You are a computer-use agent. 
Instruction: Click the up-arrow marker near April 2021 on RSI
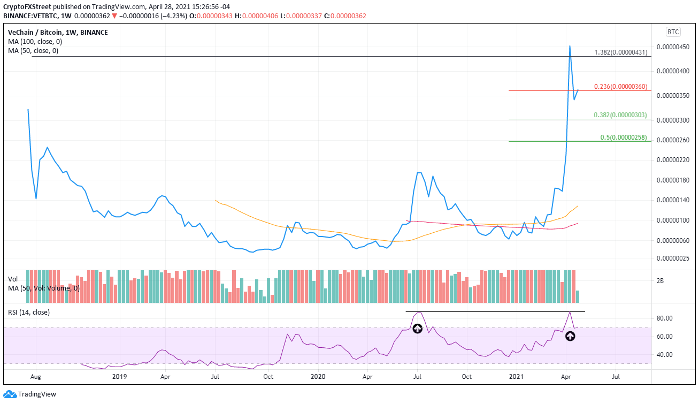(x=570, y=337)
